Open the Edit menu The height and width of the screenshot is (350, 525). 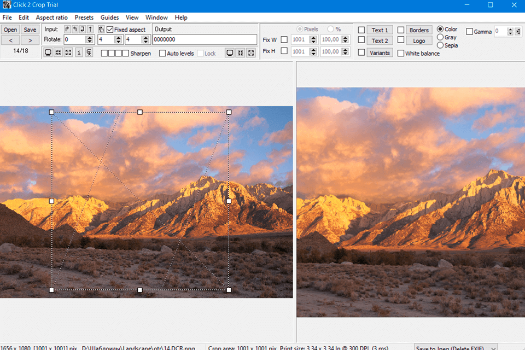24,17
